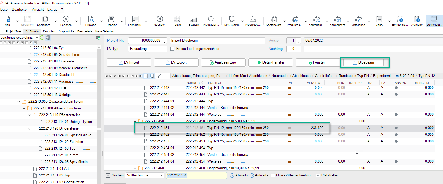Click the add-table icon in left panel header

(x=98, y=38)
